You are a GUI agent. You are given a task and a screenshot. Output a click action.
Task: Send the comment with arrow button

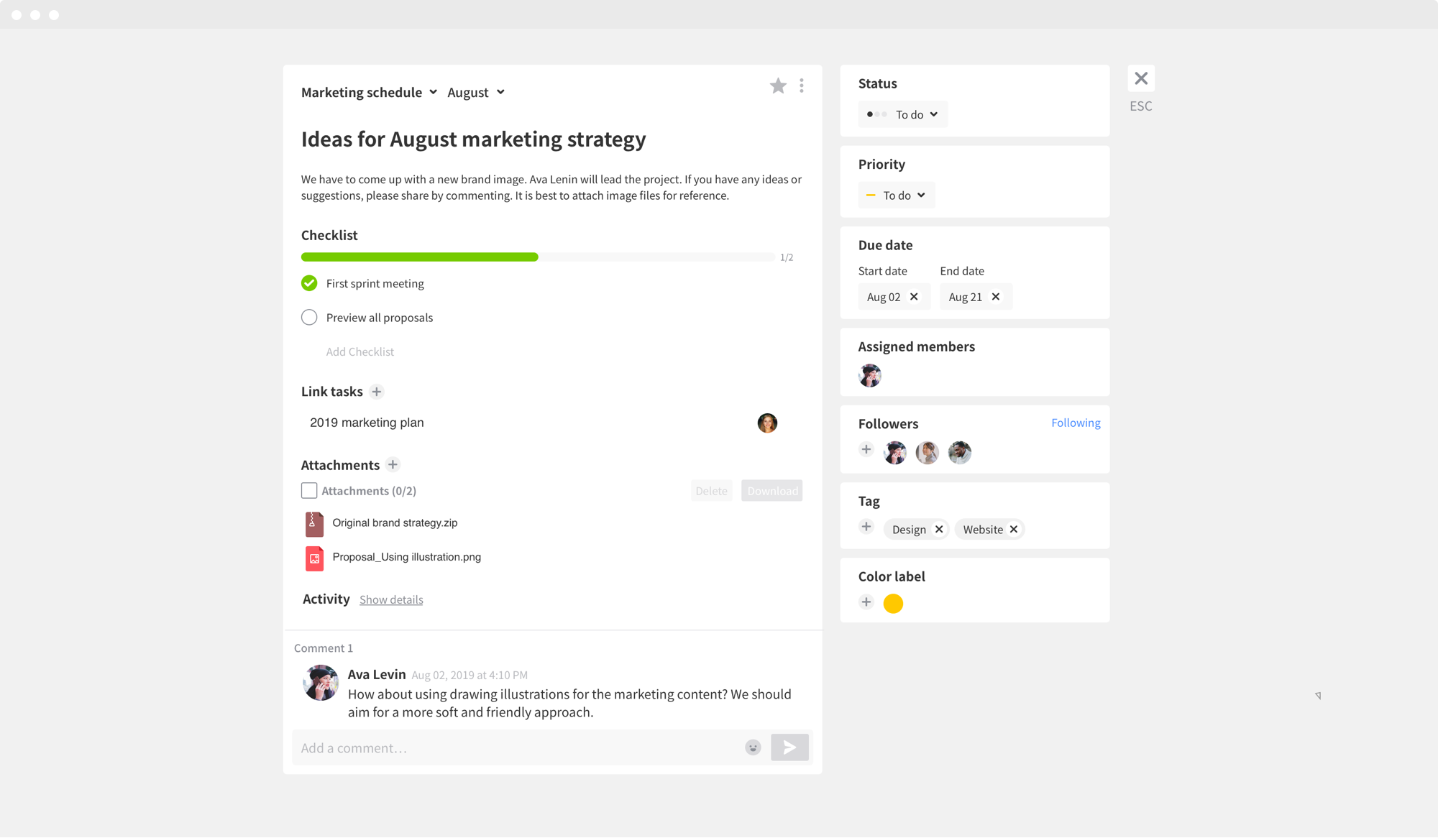pos(789,747)
